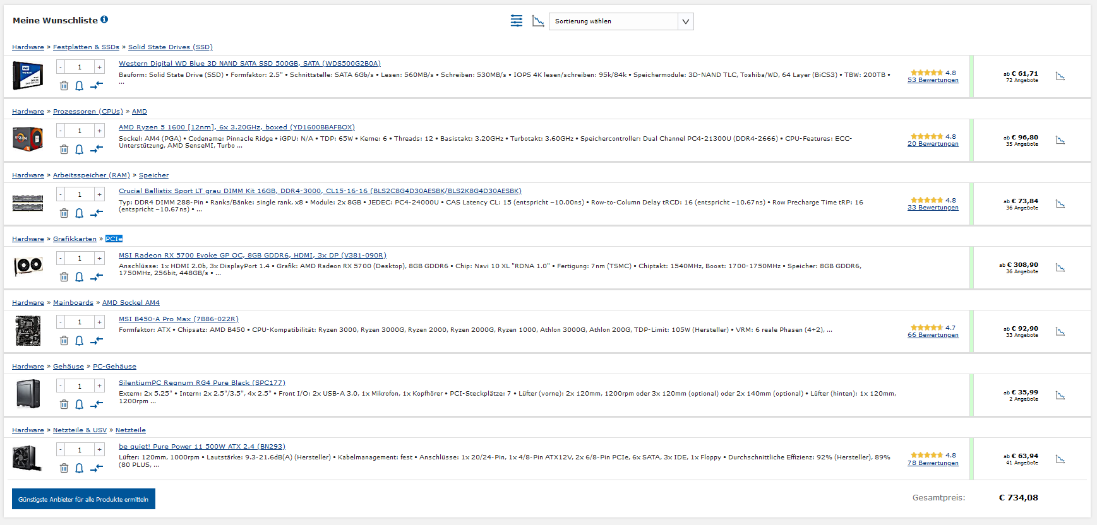Delete SilentiumPC Regnum case from wishlist
The width and height of the screenshot is (1097, 525).
click(x=64, y=404)
